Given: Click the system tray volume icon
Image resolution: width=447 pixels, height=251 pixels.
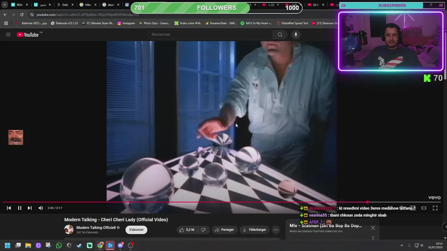Looking at the screenshot, I should 422,245.
